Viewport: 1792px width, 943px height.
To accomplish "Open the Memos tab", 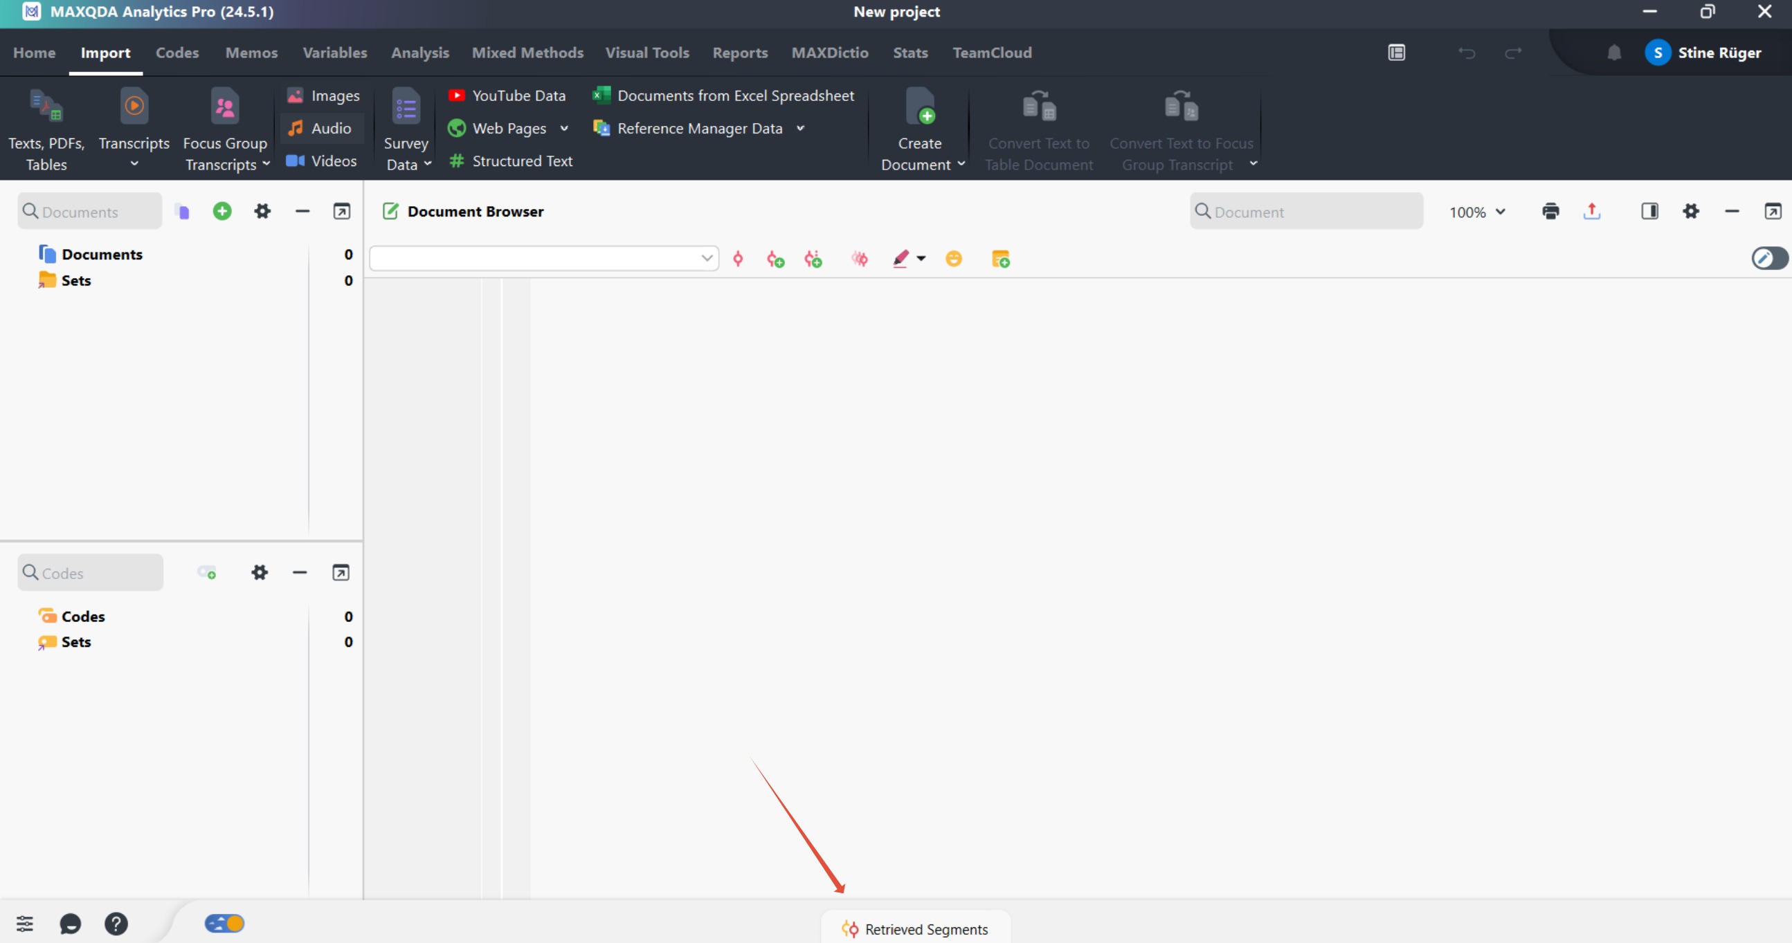I will [251, 53].
